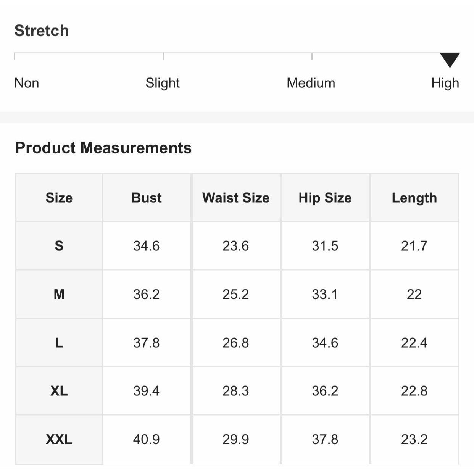Click the Non stretch label
This screenshot has width=474, height=474.
27,83
